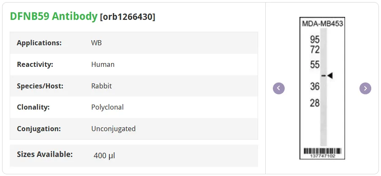Select the catalog number orb1266430

[x=128, y=17]
